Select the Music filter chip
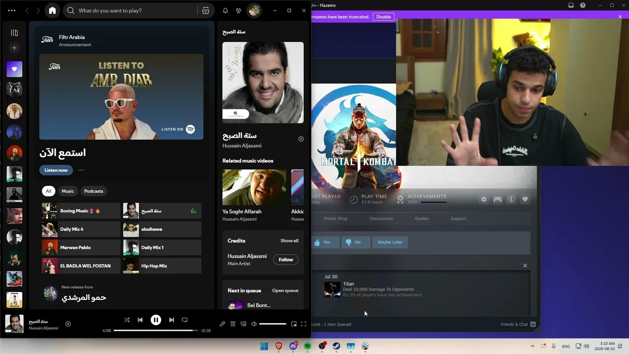The height and width of the screenshot is (354, 629). coord(68,191)
